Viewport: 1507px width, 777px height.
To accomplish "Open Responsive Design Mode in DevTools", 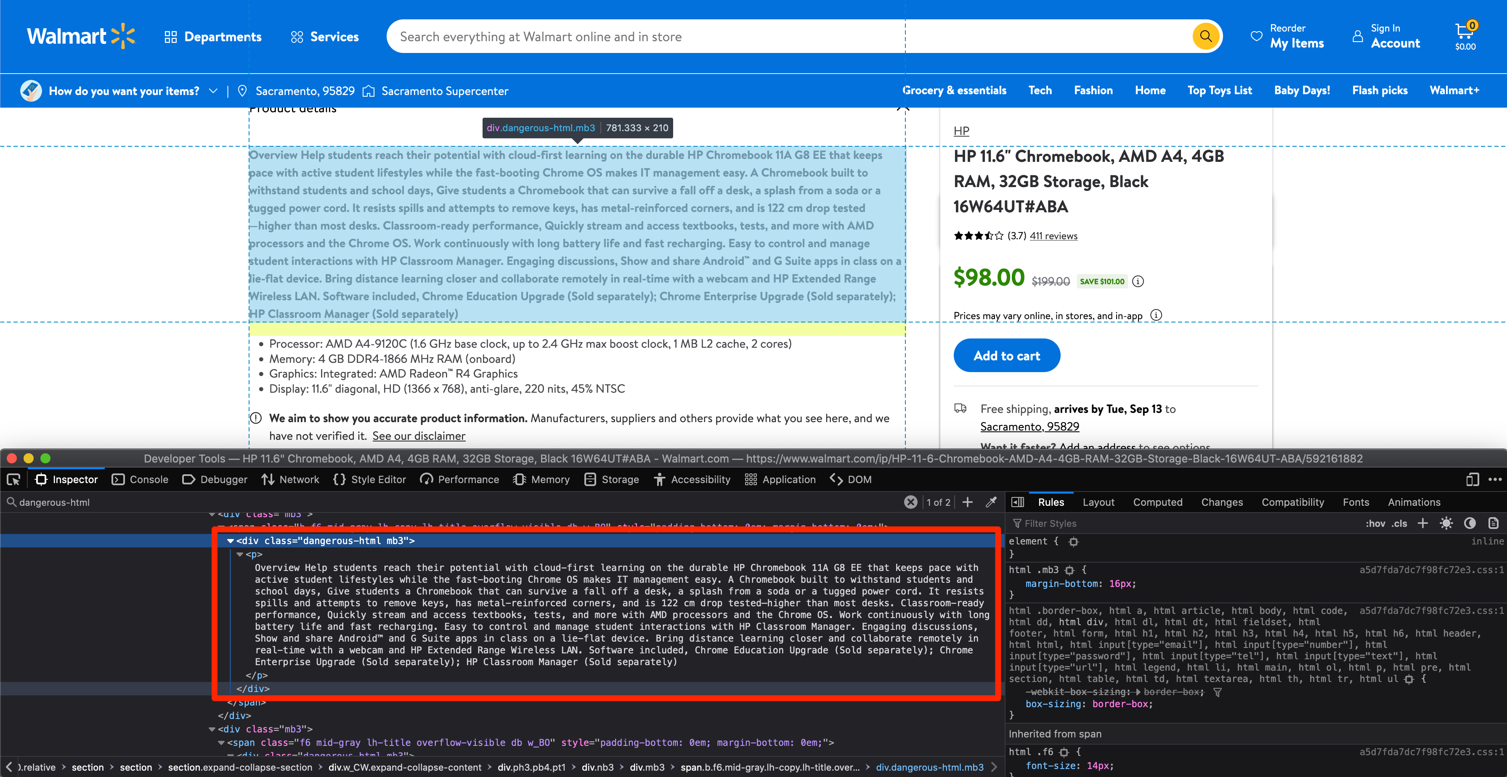I will [1473, 479].
